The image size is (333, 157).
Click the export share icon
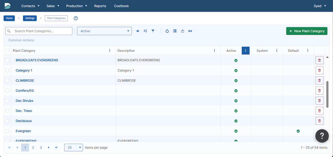[183, 31]
